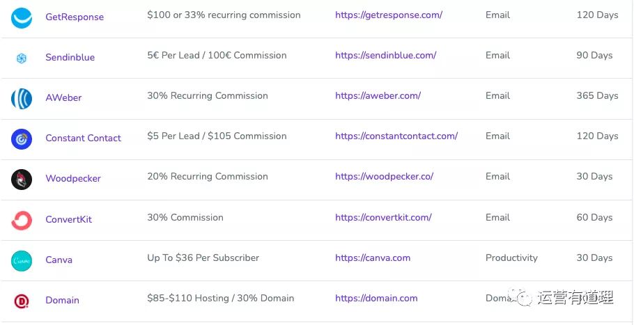Viewport: 634px width, 325px height.
Task: Click the GetResponse logo icon
Action: (22, 18)
